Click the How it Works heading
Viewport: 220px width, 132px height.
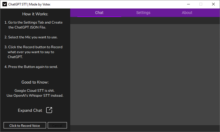(35, 14)
